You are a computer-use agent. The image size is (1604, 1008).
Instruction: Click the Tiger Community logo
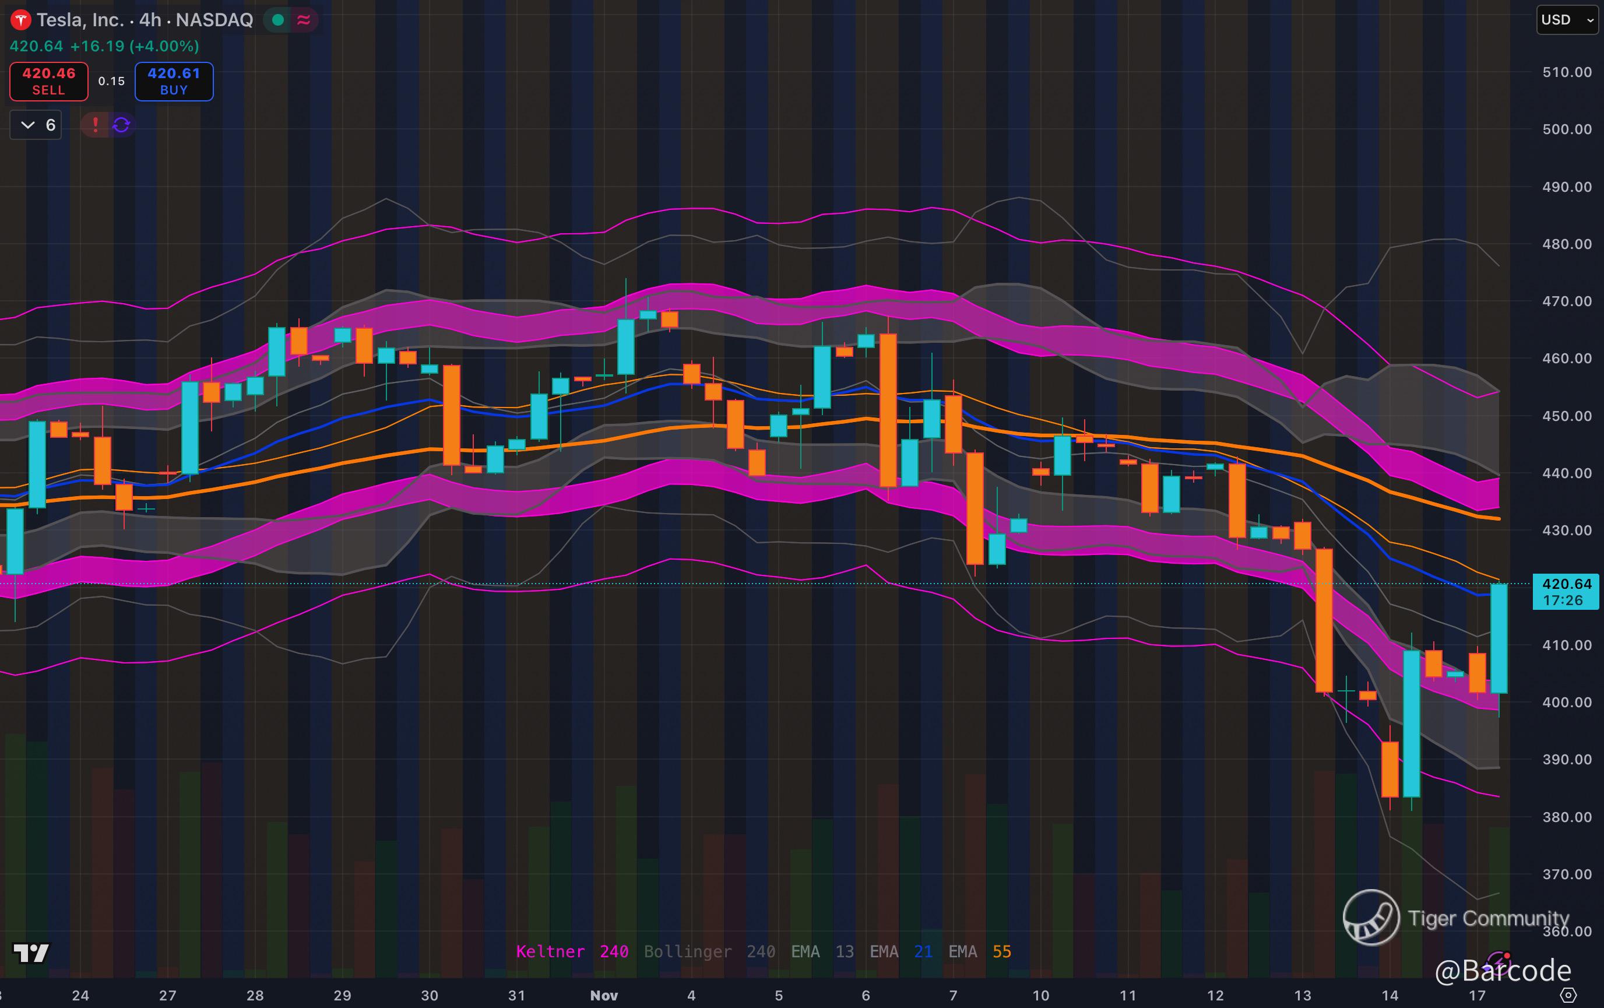pyautogui.click(x=1371, y=918)
